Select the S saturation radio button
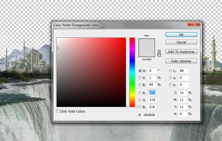The height and width of the screenshot is (141, 222). [x=140, y=78]
